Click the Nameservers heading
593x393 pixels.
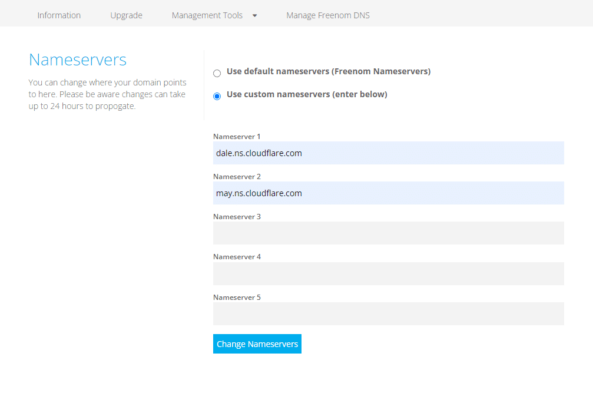pyautogui.click(x=78, y=60)
